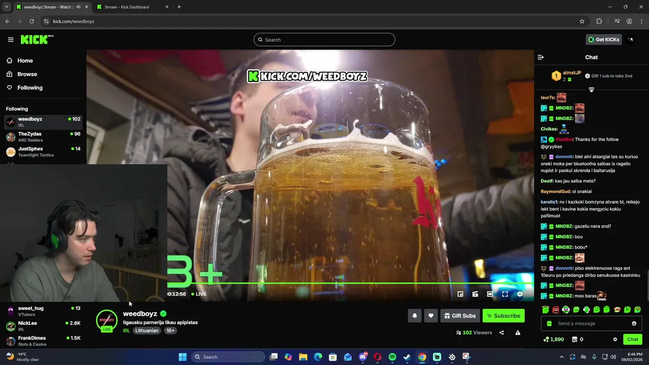This screenshot has width=649, height=365.
Task: Open the weedboyz channel avatar
Action: pyautogui.click(x=106, y=320)
